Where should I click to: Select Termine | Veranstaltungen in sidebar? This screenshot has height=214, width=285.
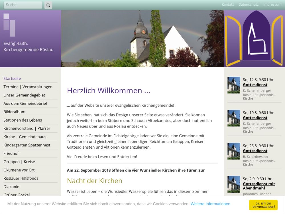tap(28, 87)
